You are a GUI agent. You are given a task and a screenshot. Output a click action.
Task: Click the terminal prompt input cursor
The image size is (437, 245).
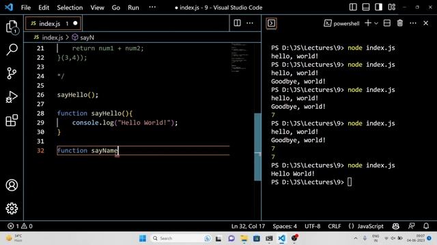[x=350, y=182]
